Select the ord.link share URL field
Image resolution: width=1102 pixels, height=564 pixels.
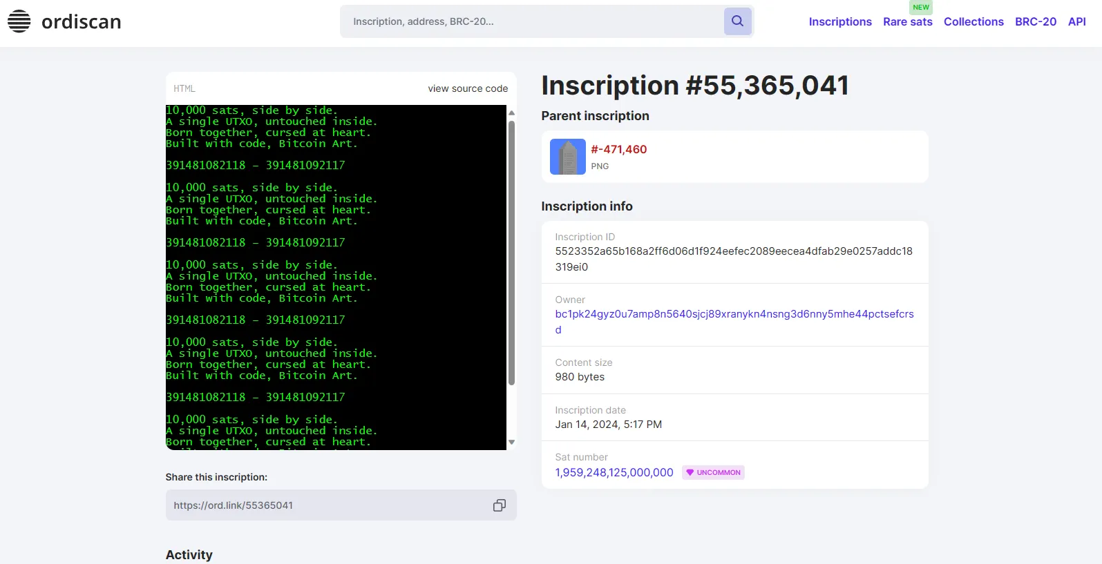tap(325, 505)
